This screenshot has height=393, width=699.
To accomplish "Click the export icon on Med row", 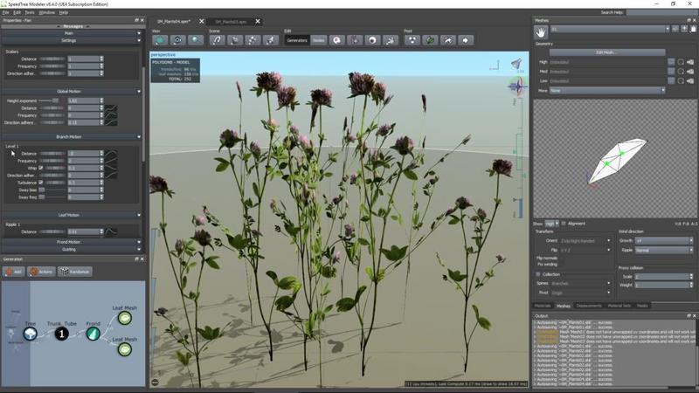I will pyautogui.click(x=690, y=72).
